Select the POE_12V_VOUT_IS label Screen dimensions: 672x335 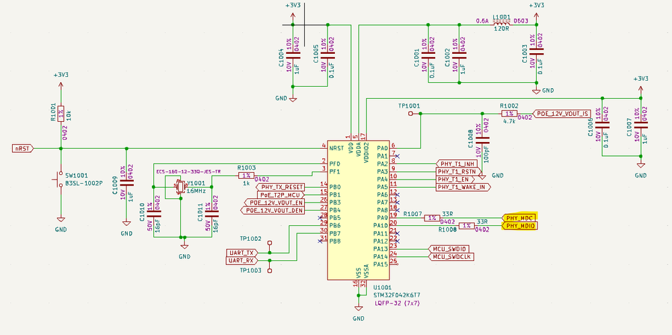click(x=562, y=113)
